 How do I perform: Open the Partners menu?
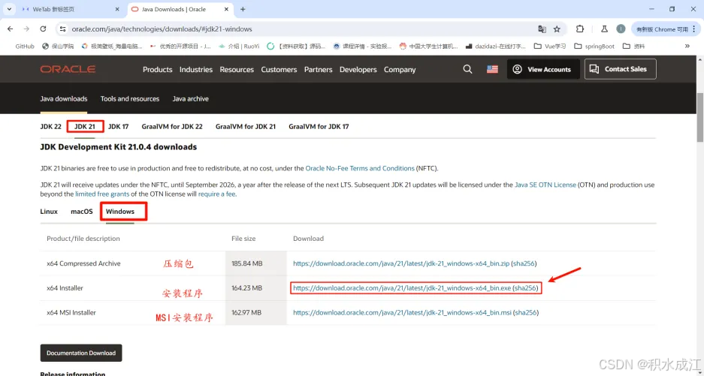tap(318, 70)
